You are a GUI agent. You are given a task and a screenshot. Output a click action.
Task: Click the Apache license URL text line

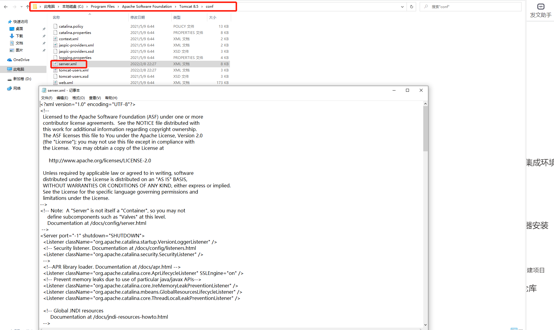(x=100, y=161)
